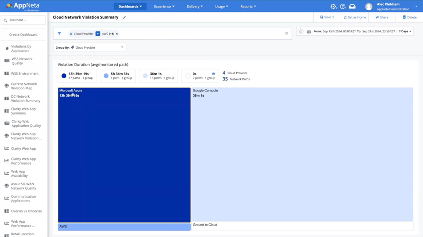423x237 pixels.
Task: Click the sidebar Search for field
Action: (x=26, y=20)
